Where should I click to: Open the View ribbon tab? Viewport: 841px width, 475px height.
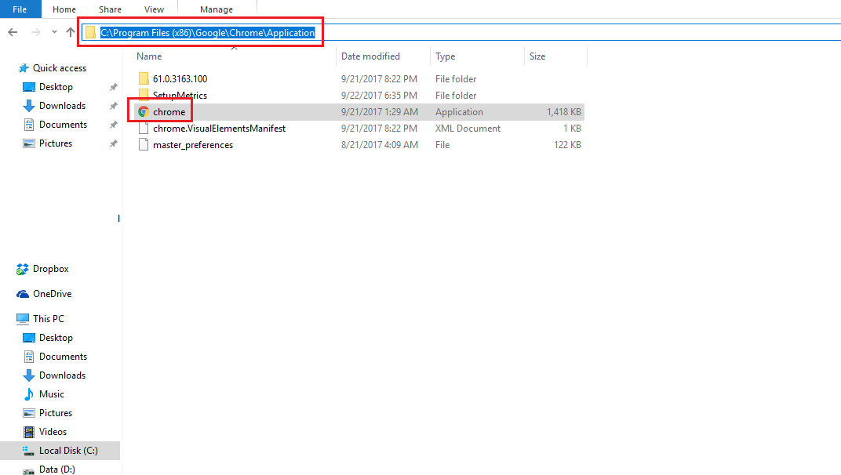point(154,9)
